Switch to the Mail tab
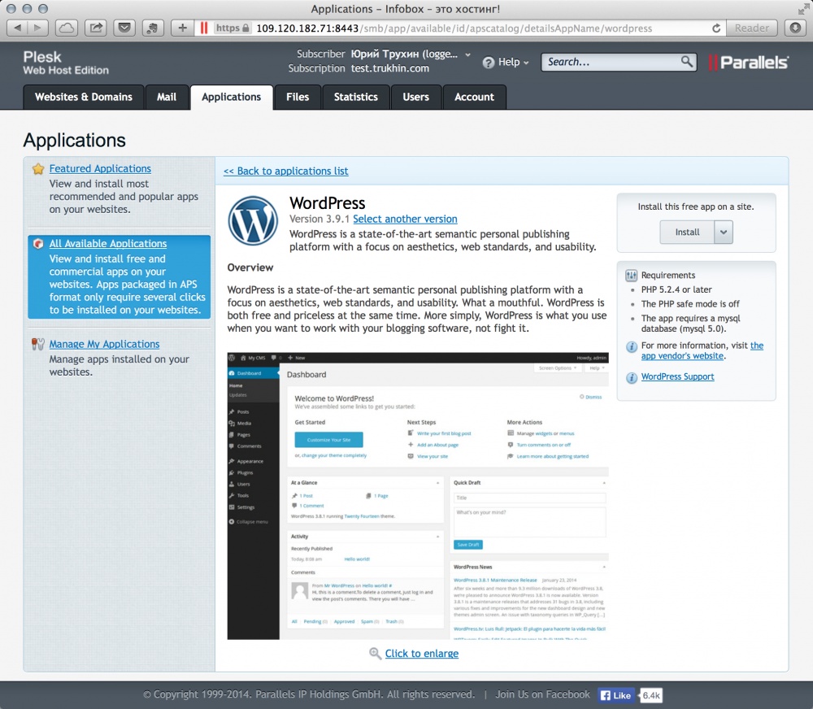The image size is (813, 709). (167, 97)
